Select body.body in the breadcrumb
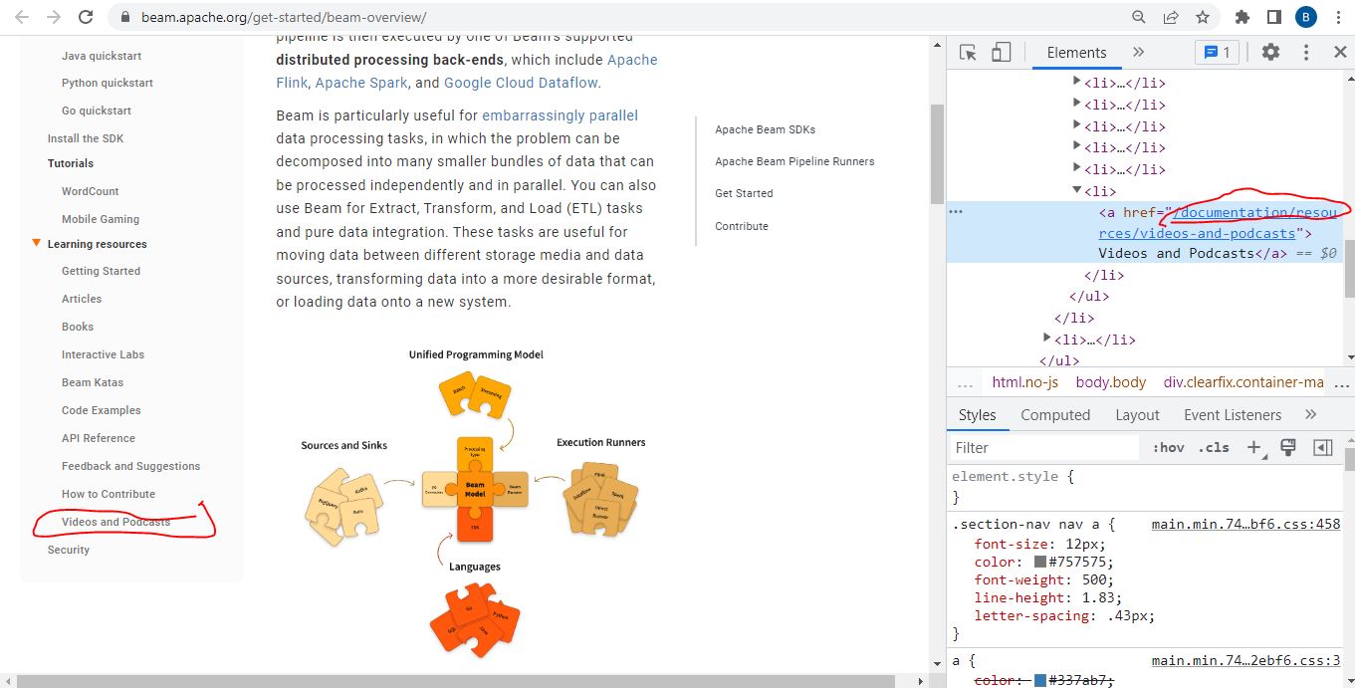The width and height of the screenshot is (1355, 688). tap(1111, 382)
